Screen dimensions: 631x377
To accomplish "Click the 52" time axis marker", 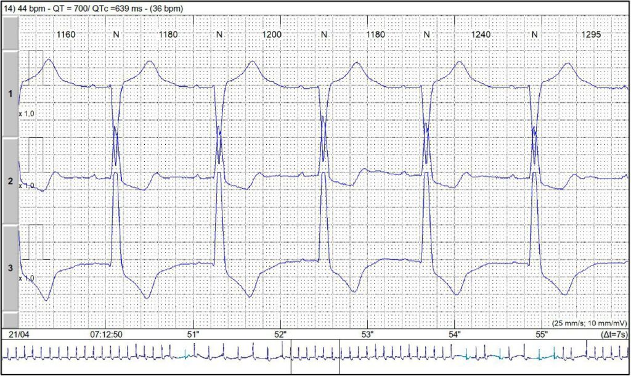I will point(280,334).
